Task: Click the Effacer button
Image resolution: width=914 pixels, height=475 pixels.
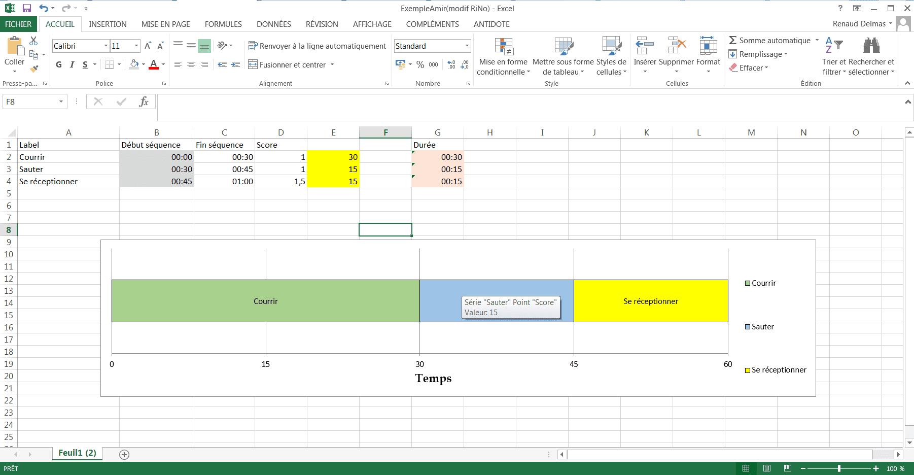Action: 749,67
